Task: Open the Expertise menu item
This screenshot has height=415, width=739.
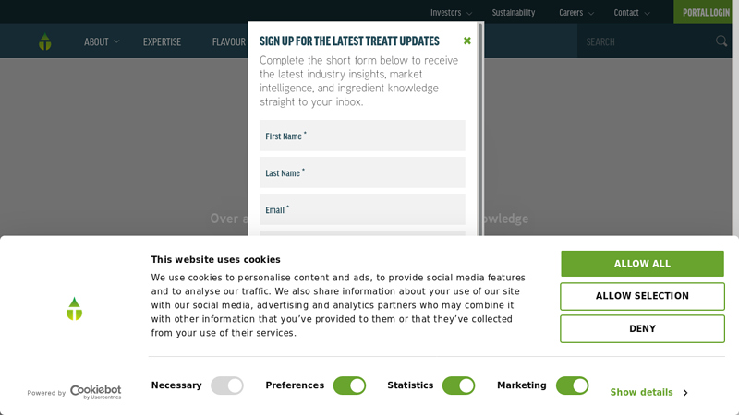Action: coord(163,41)
